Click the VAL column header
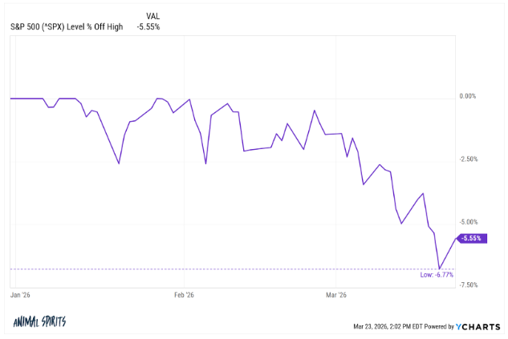The width and height of the screenshot is (508, 339). [x=152, y=16]
